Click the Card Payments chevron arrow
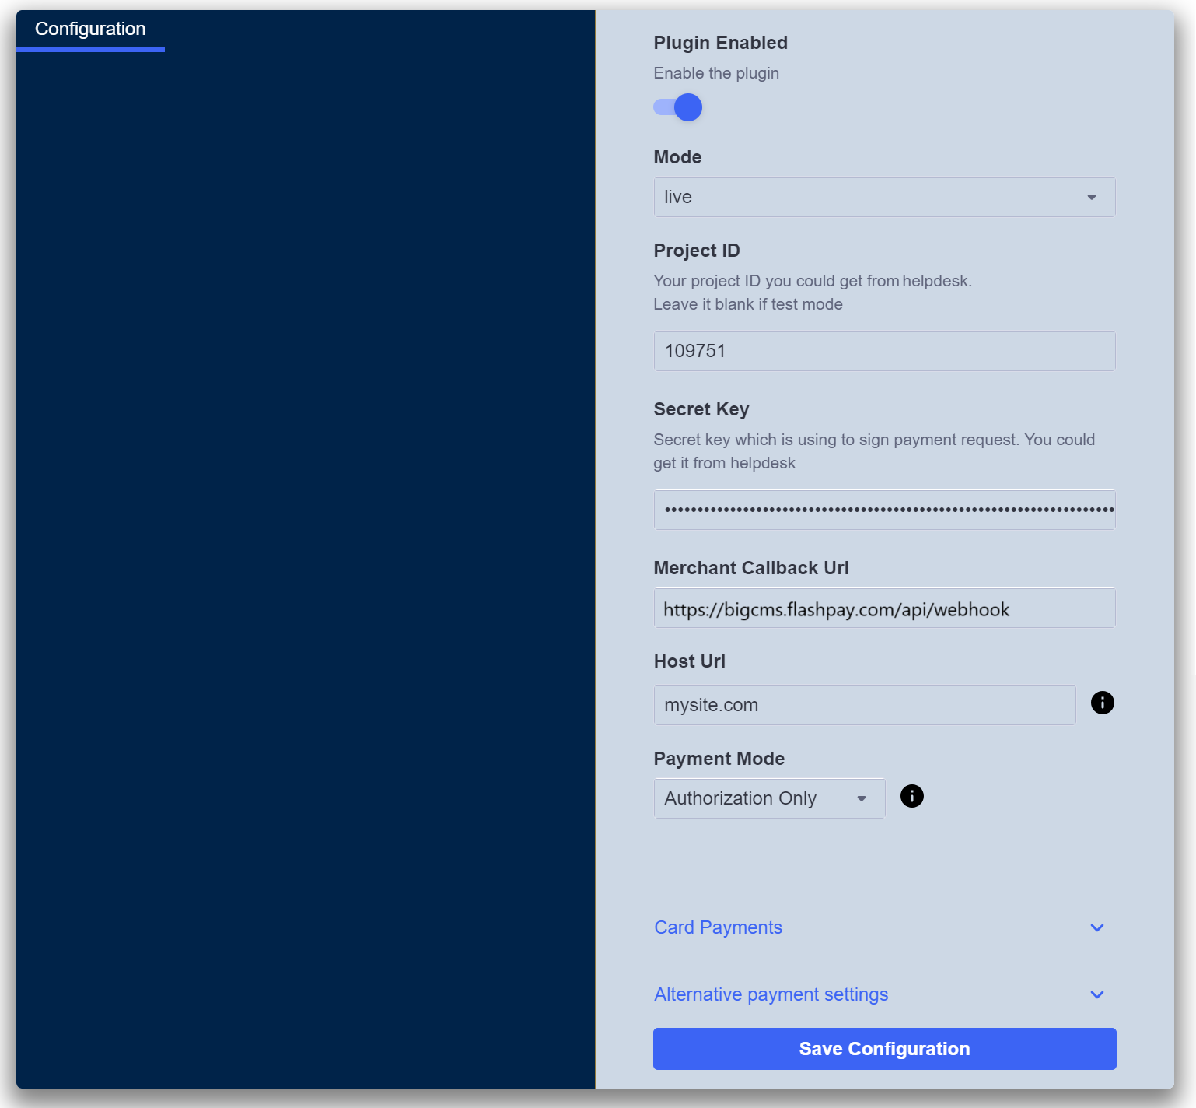1196x1108 pixels. point(1096,927)
